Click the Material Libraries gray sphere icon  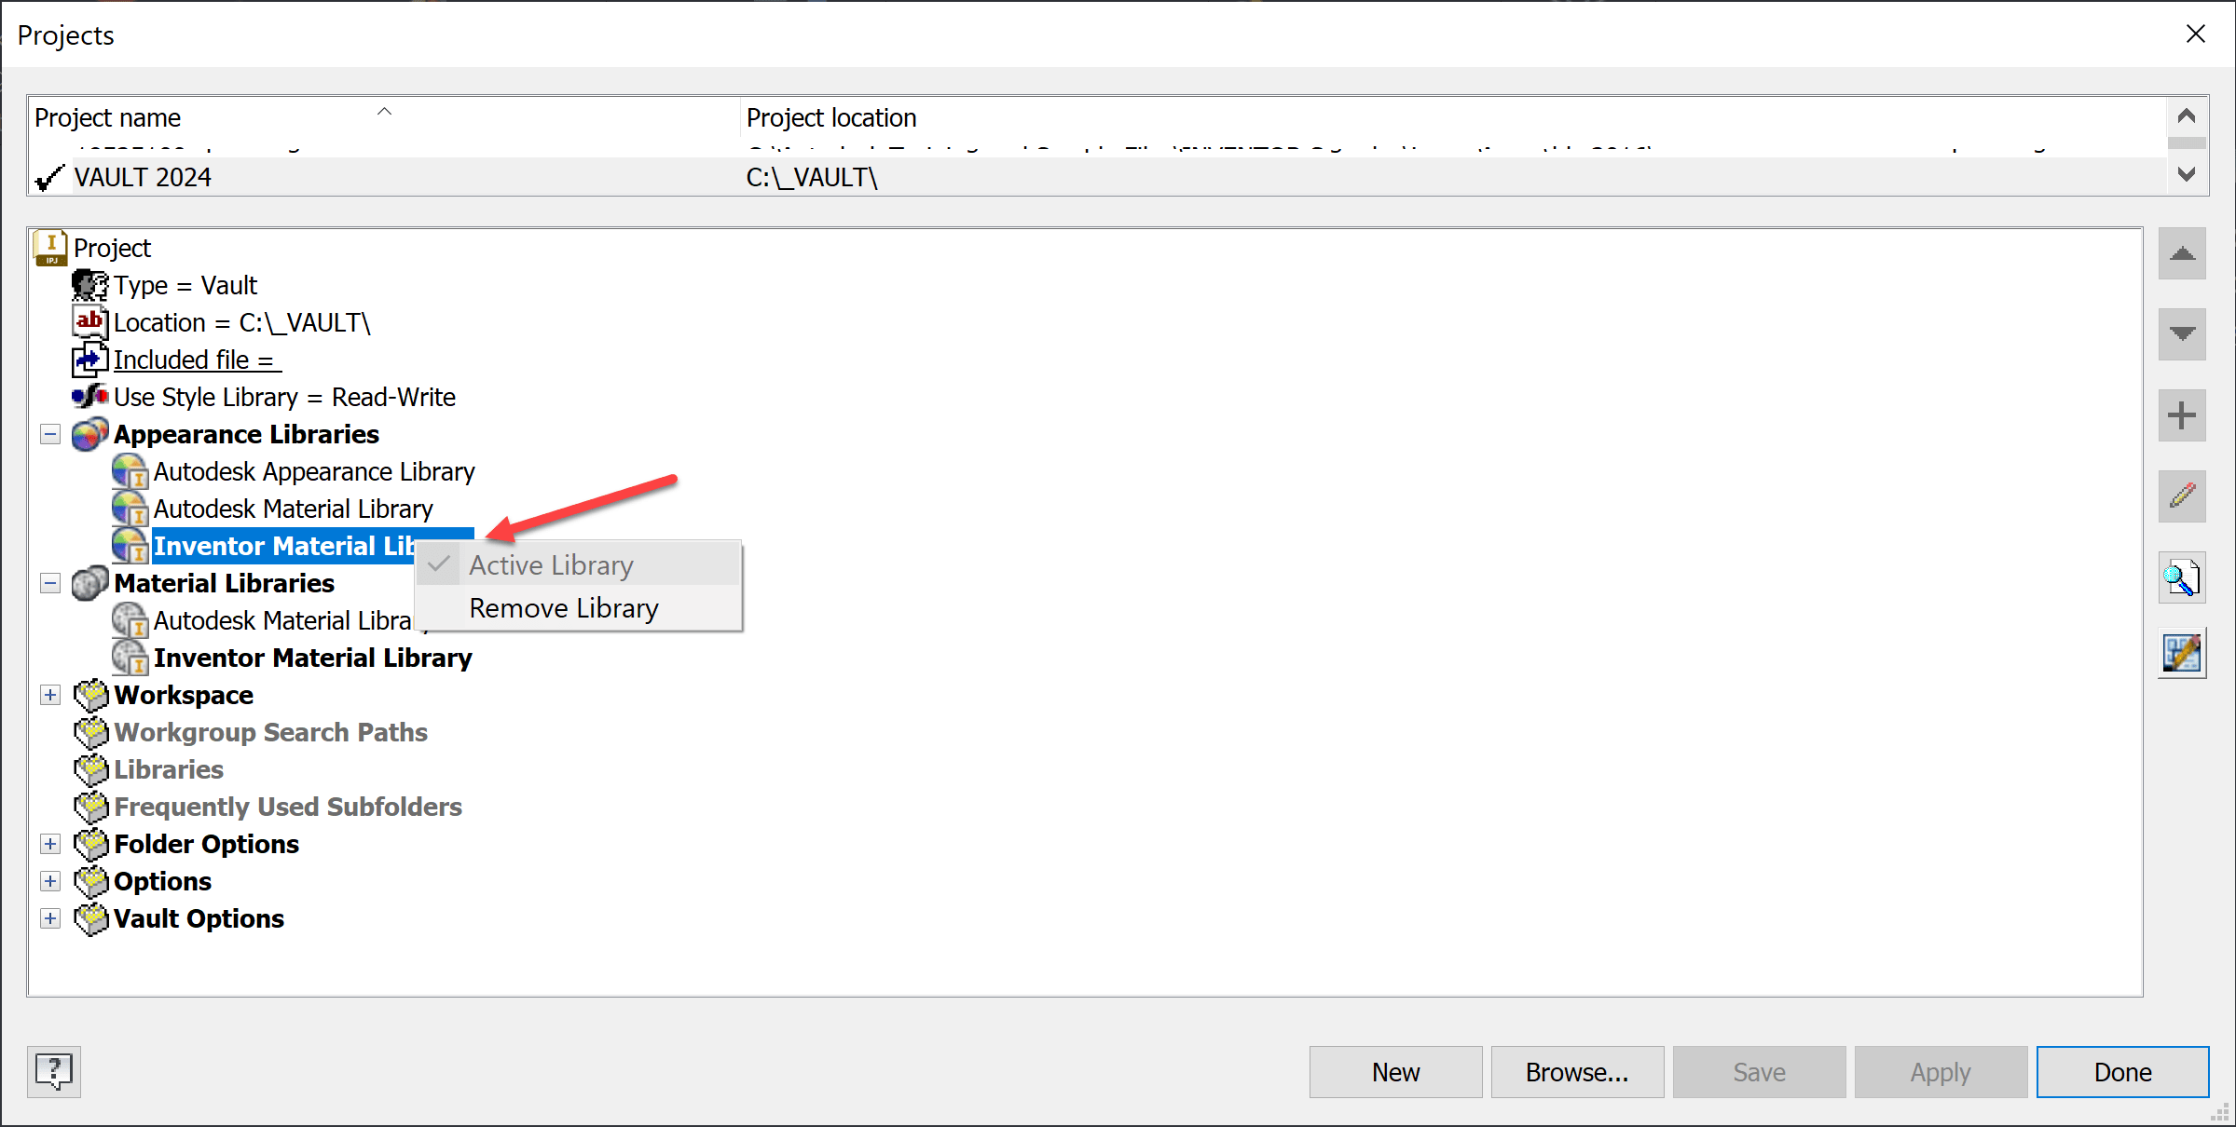[x=90, y=583]
